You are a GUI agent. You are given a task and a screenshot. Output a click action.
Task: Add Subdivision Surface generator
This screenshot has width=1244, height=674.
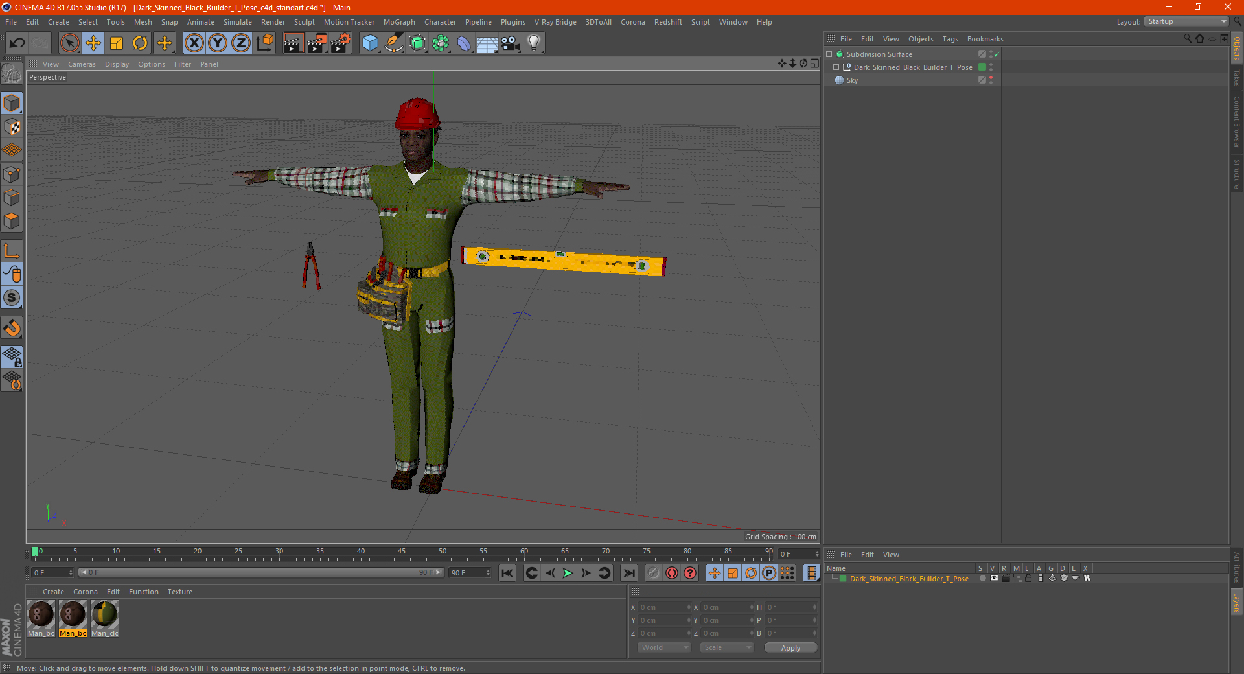click(x=417, y=43)
